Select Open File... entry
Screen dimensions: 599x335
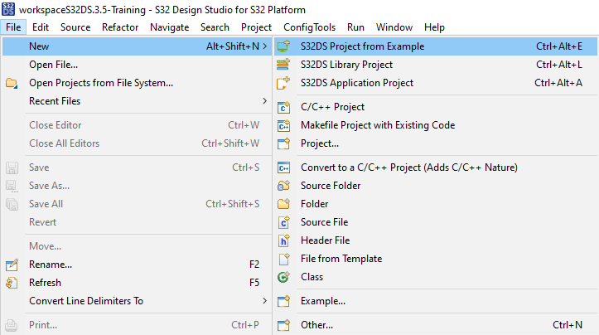pos(54,65)
